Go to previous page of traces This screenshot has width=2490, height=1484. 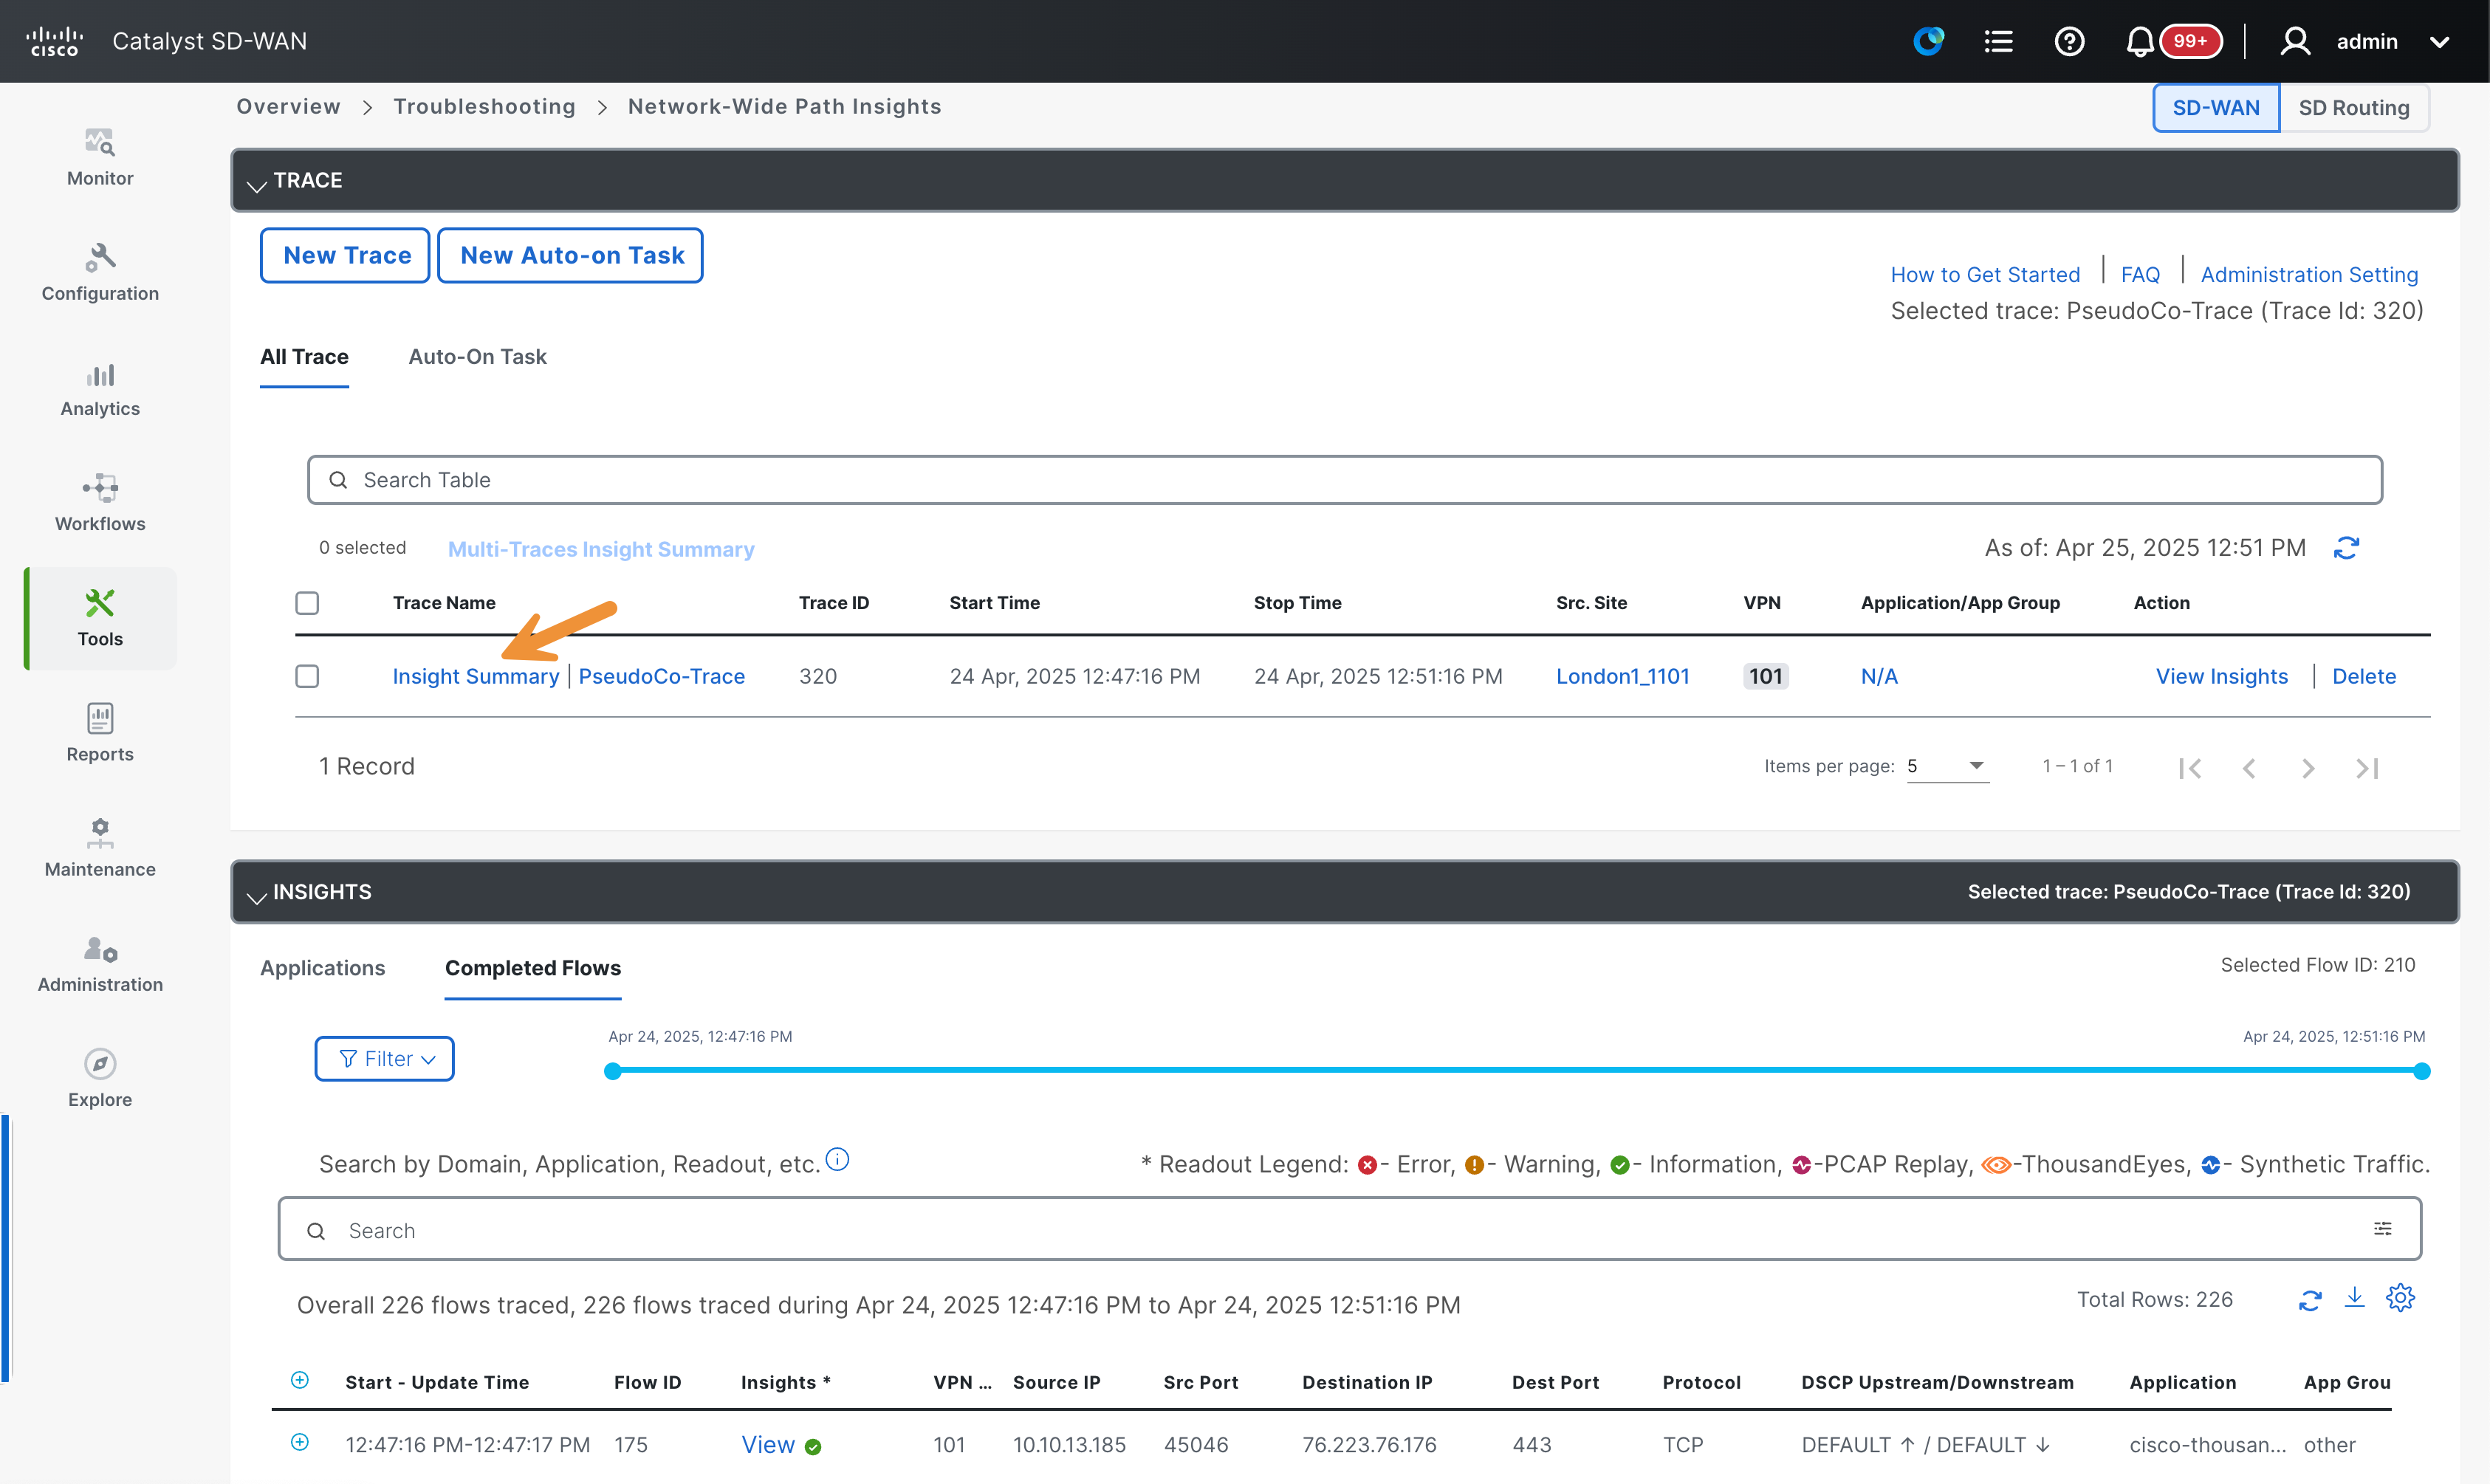[2249, 768]
